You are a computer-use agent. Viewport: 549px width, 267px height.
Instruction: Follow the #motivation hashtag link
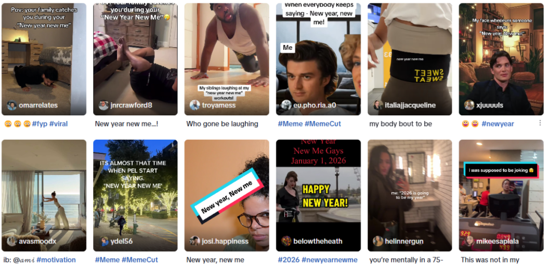(56, 260)
